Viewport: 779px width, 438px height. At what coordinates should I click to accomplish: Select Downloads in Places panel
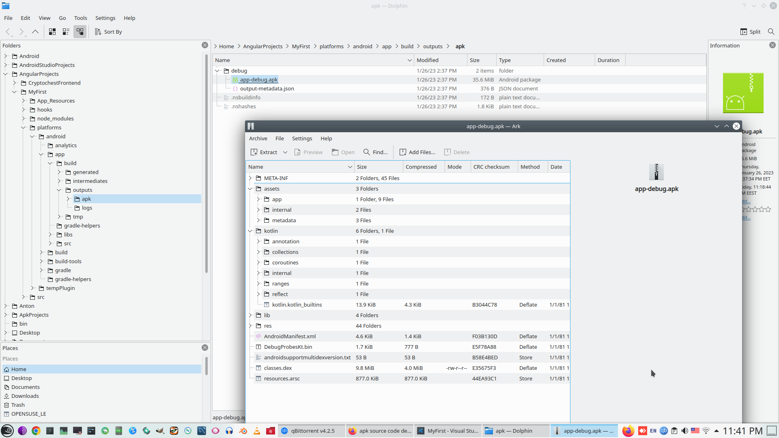[x=25, y=396]
